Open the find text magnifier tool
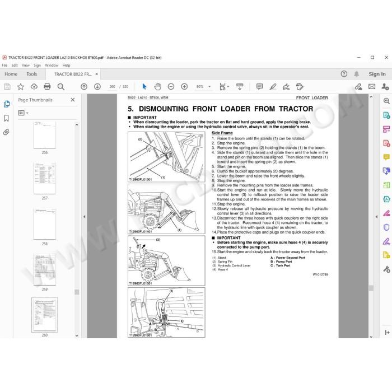 coord(60,86)
